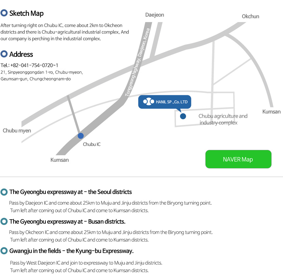Click the Gwangju heading bullet circle icon
The height and width of the screenshot is (277, 283).
(x=4, y=251)
